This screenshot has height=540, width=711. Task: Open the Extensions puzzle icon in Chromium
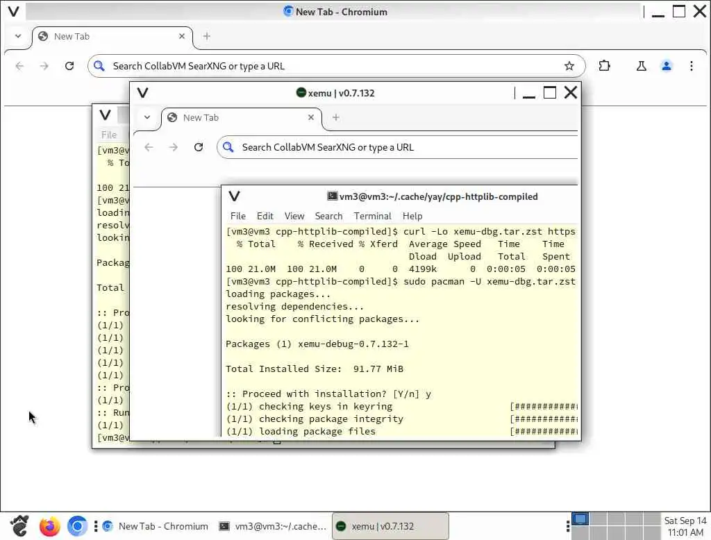[x=605, y=66]
